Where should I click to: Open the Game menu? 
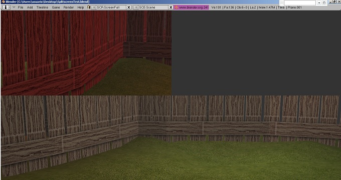pyautogui.click(x=56, y=7)
